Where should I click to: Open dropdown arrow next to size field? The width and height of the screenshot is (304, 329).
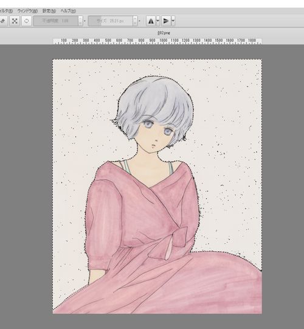point(139,21)
